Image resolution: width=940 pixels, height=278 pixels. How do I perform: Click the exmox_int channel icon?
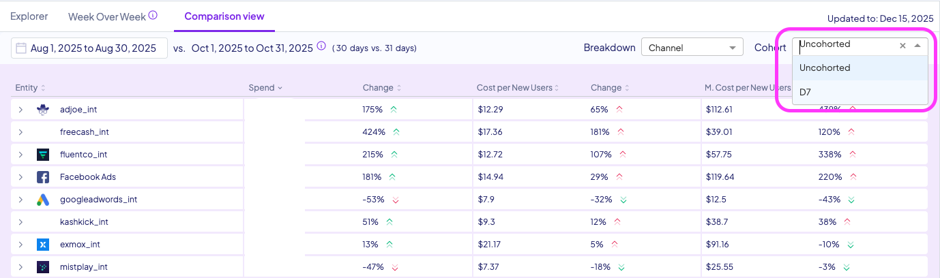click(x=43, y=245)
